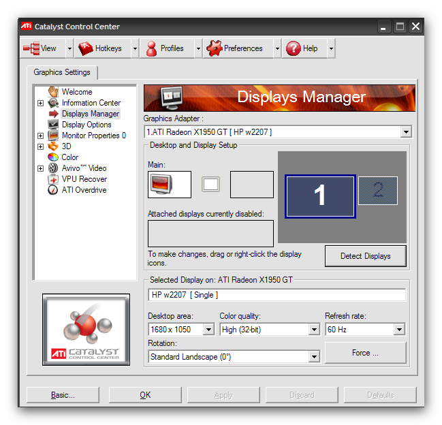442x425 pixels.
Task: Open the Color quality dropdown
Action: click(x=314, y=330)
